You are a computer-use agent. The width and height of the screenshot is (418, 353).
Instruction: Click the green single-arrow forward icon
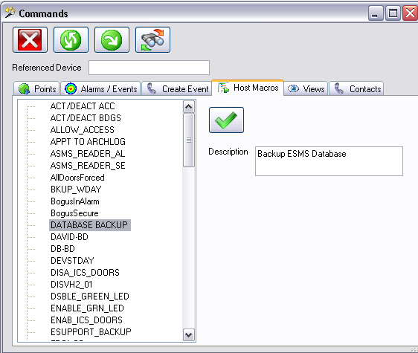[112, 39]
